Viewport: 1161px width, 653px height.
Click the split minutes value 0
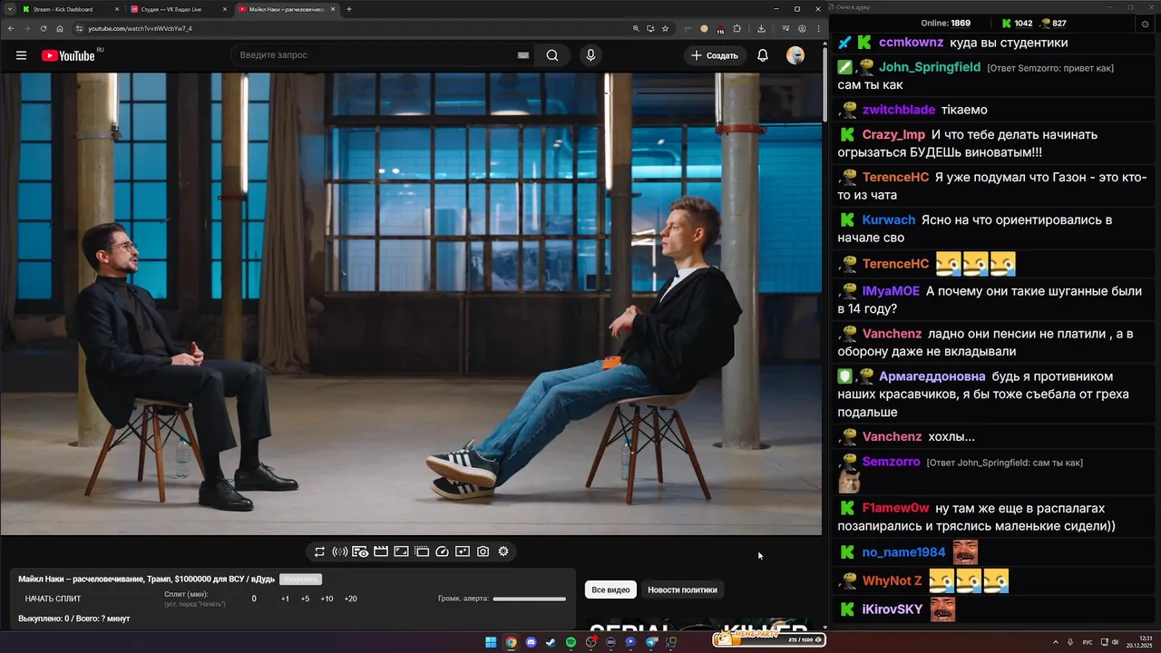254,599
